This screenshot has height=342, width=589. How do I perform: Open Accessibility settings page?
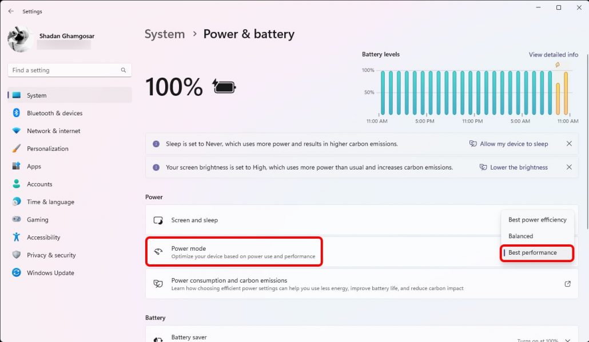pos(43,238)
